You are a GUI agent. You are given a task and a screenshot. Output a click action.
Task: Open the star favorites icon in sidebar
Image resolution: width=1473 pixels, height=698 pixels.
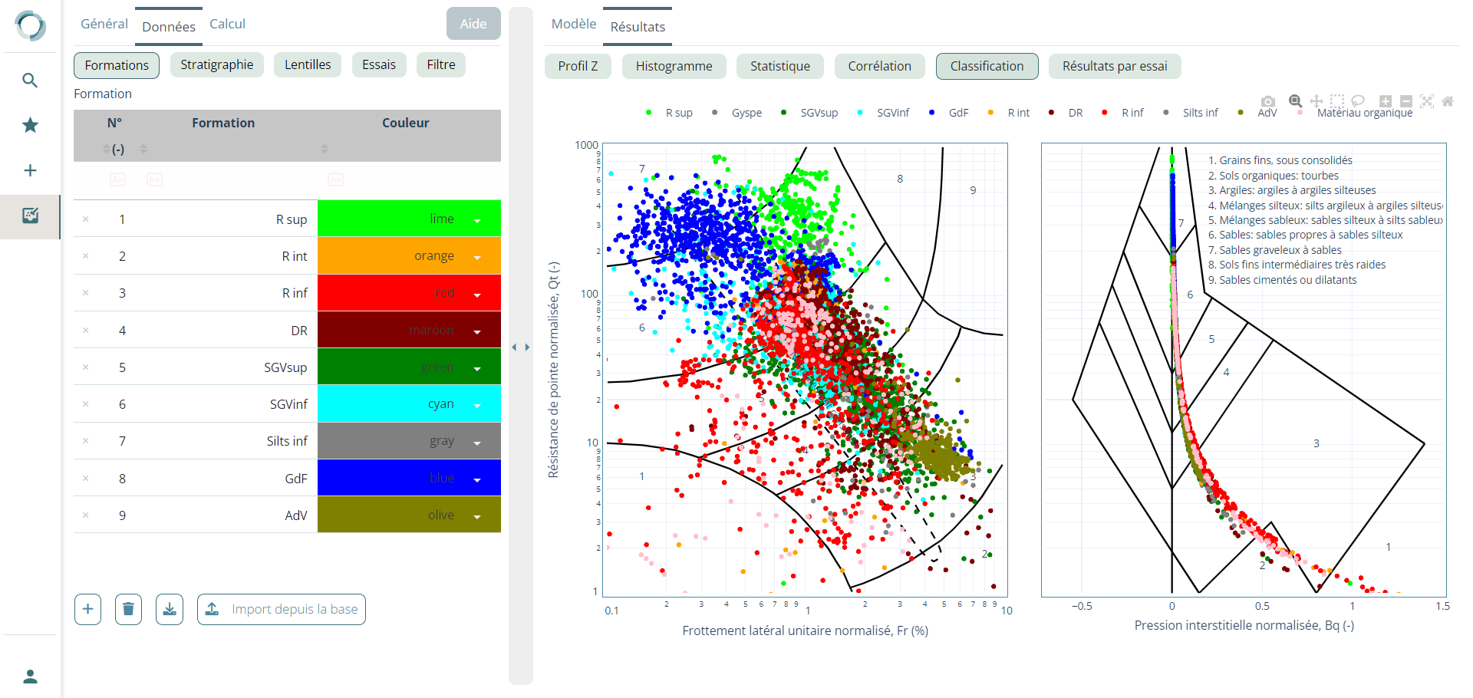pyautogui.click(x=30, y=125)
